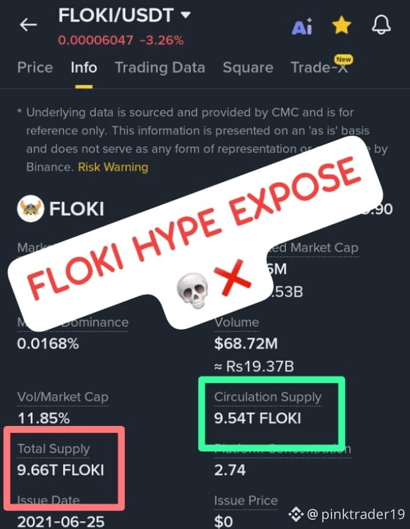
Task: Tap the Volume label
Action: coord(236,322)
